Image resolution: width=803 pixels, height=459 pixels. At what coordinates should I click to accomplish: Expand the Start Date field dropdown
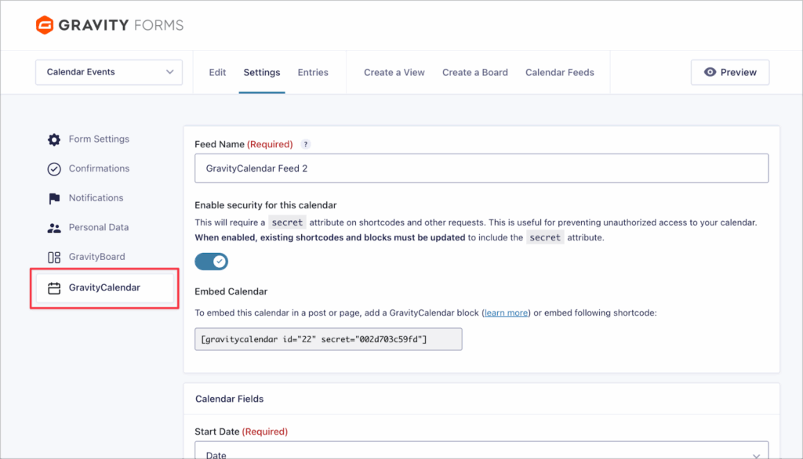(481, 450)
